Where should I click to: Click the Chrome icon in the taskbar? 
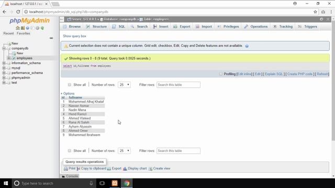click(x=127, y=183)
